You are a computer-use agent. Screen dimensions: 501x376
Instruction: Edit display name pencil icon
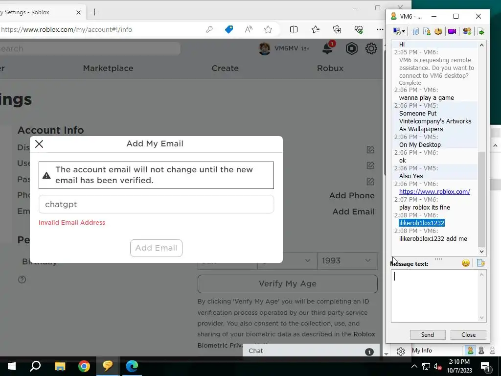click(x=370, y=149)
